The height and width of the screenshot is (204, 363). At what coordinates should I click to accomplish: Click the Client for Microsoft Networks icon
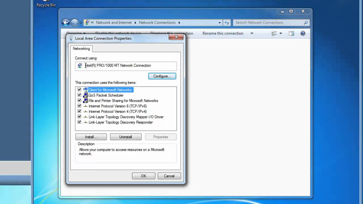click(86, 90)
